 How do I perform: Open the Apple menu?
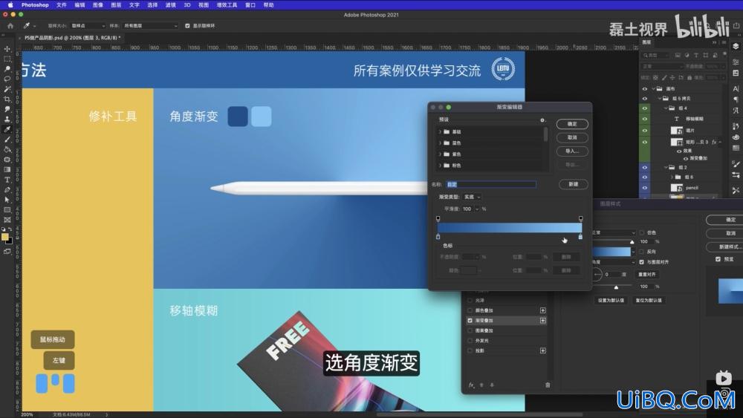pyautogui.click(x=10, y=4)
